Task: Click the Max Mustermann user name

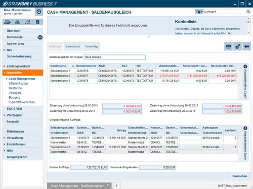Action: 17,10
